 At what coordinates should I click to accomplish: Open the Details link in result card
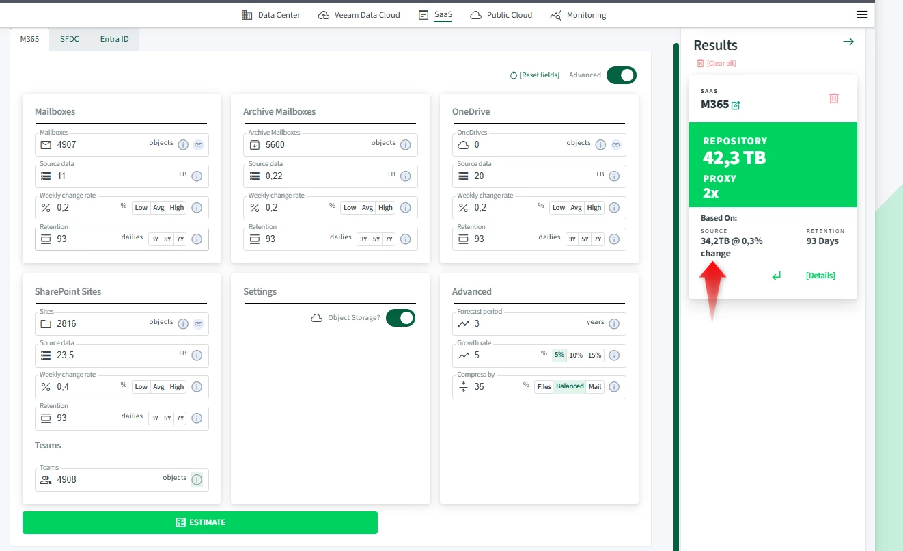click(820, 275)
